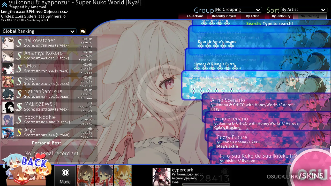Open the chat bubble icon beside Global Ranking
Screen dimensions: 331x186
pyautogui.click(x=83, y=31)
